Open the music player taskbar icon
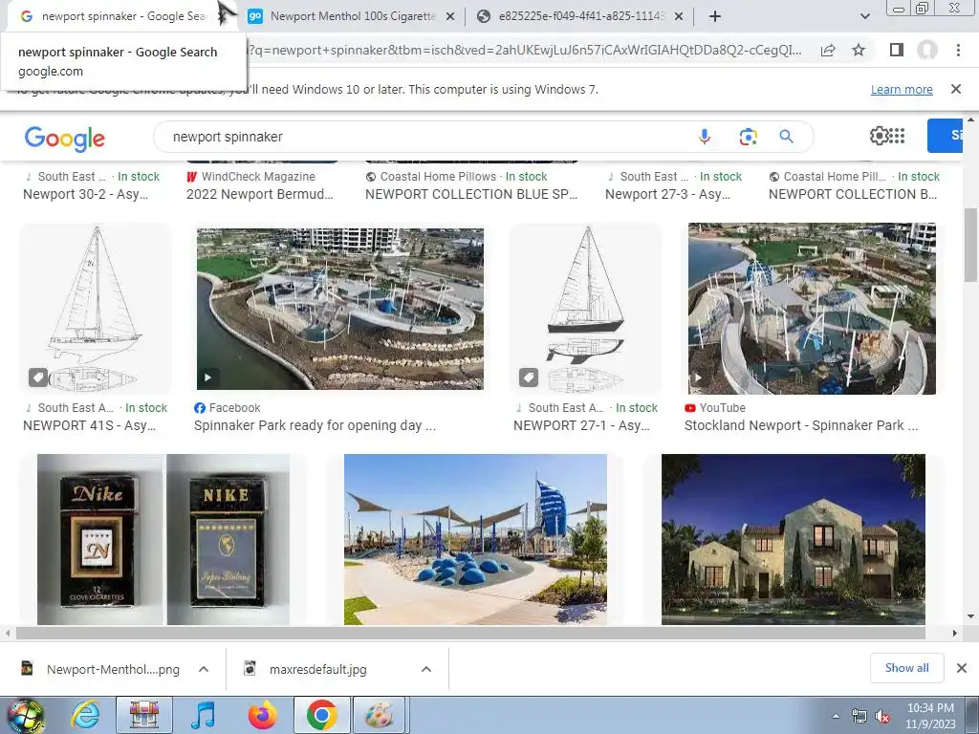979x734 pixels. pos(203,715)
